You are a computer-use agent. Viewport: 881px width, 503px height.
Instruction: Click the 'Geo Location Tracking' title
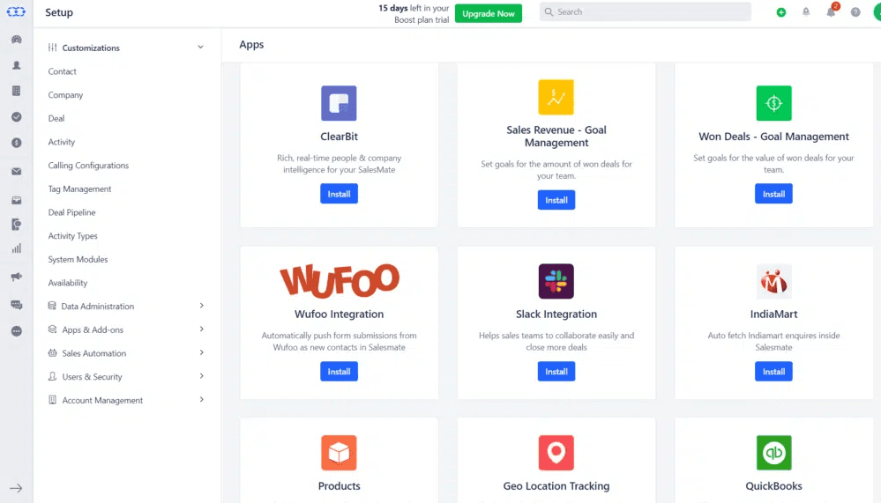tap(556, 486)
